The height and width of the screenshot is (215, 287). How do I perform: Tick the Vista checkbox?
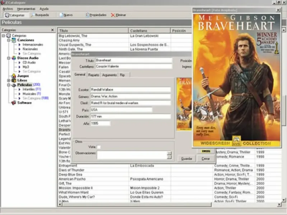pyautogui.click(x=99, y=147)
